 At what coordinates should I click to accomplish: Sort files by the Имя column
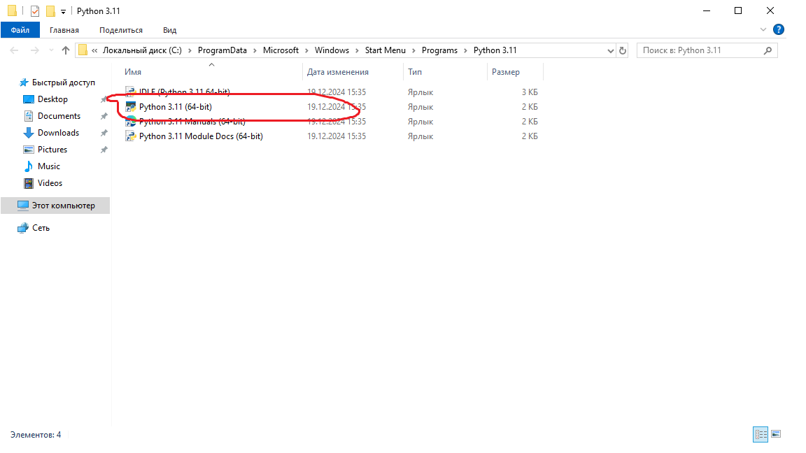pos(133,72)
